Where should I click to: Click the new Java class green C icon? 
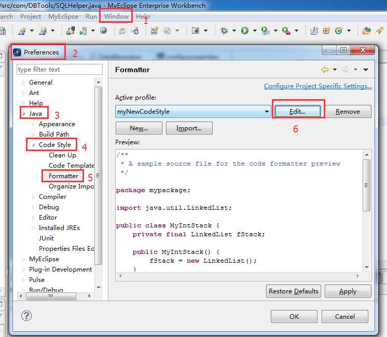(x=339, y=31)
